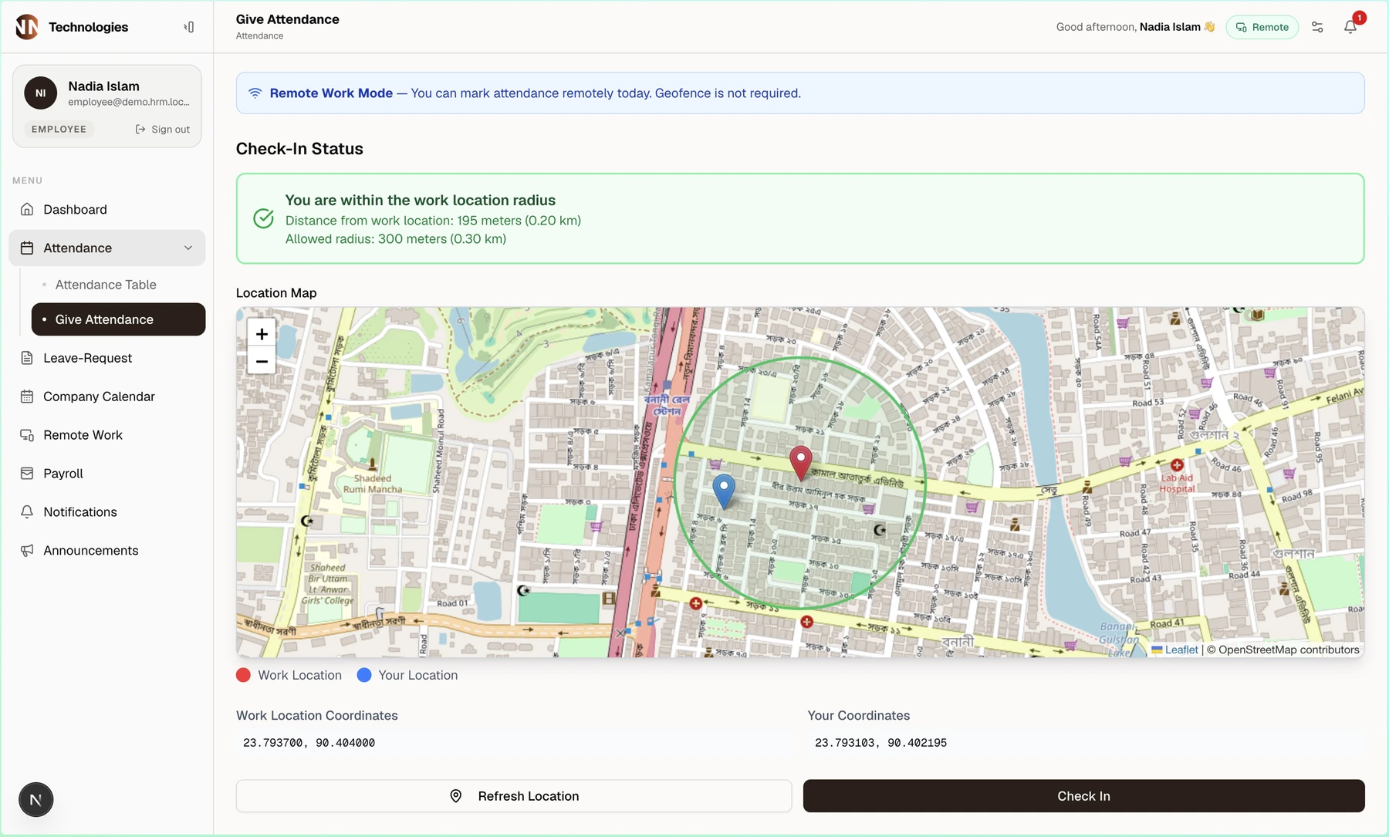Click the Attendance calendar icon
This screenshot has width=1389, height=837.
pos(27,248)
